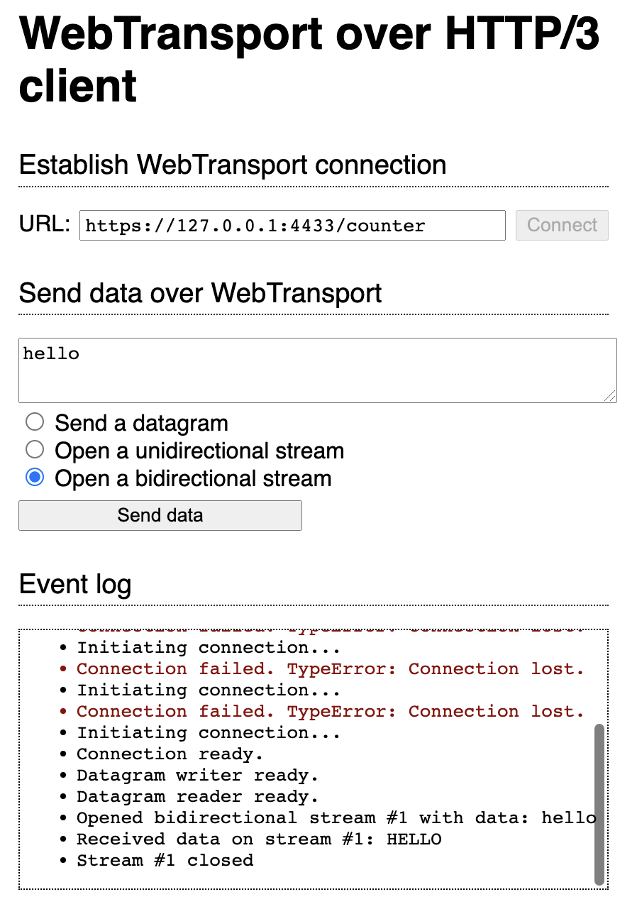Click the message text area containing 'hello'
The image size is (637, 914).
tap(317, 369)
